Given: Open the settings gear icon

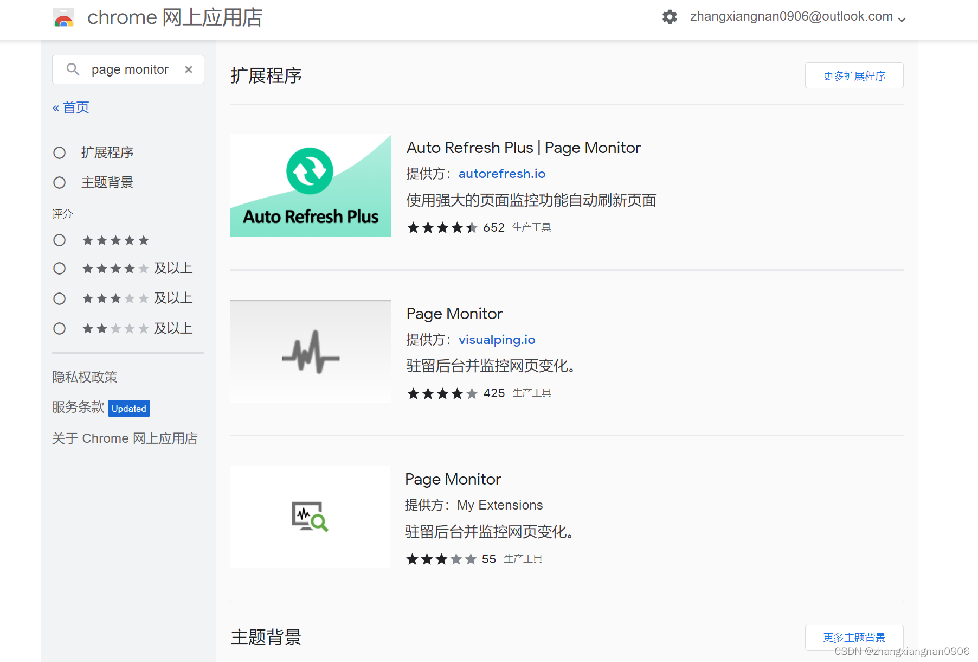Looking at the screenshot, I should point(670,17).
